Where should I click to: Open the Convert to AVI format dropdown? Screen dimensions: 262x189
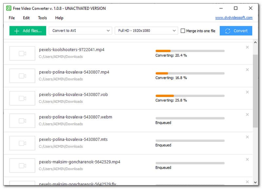[x=80, y=31]
